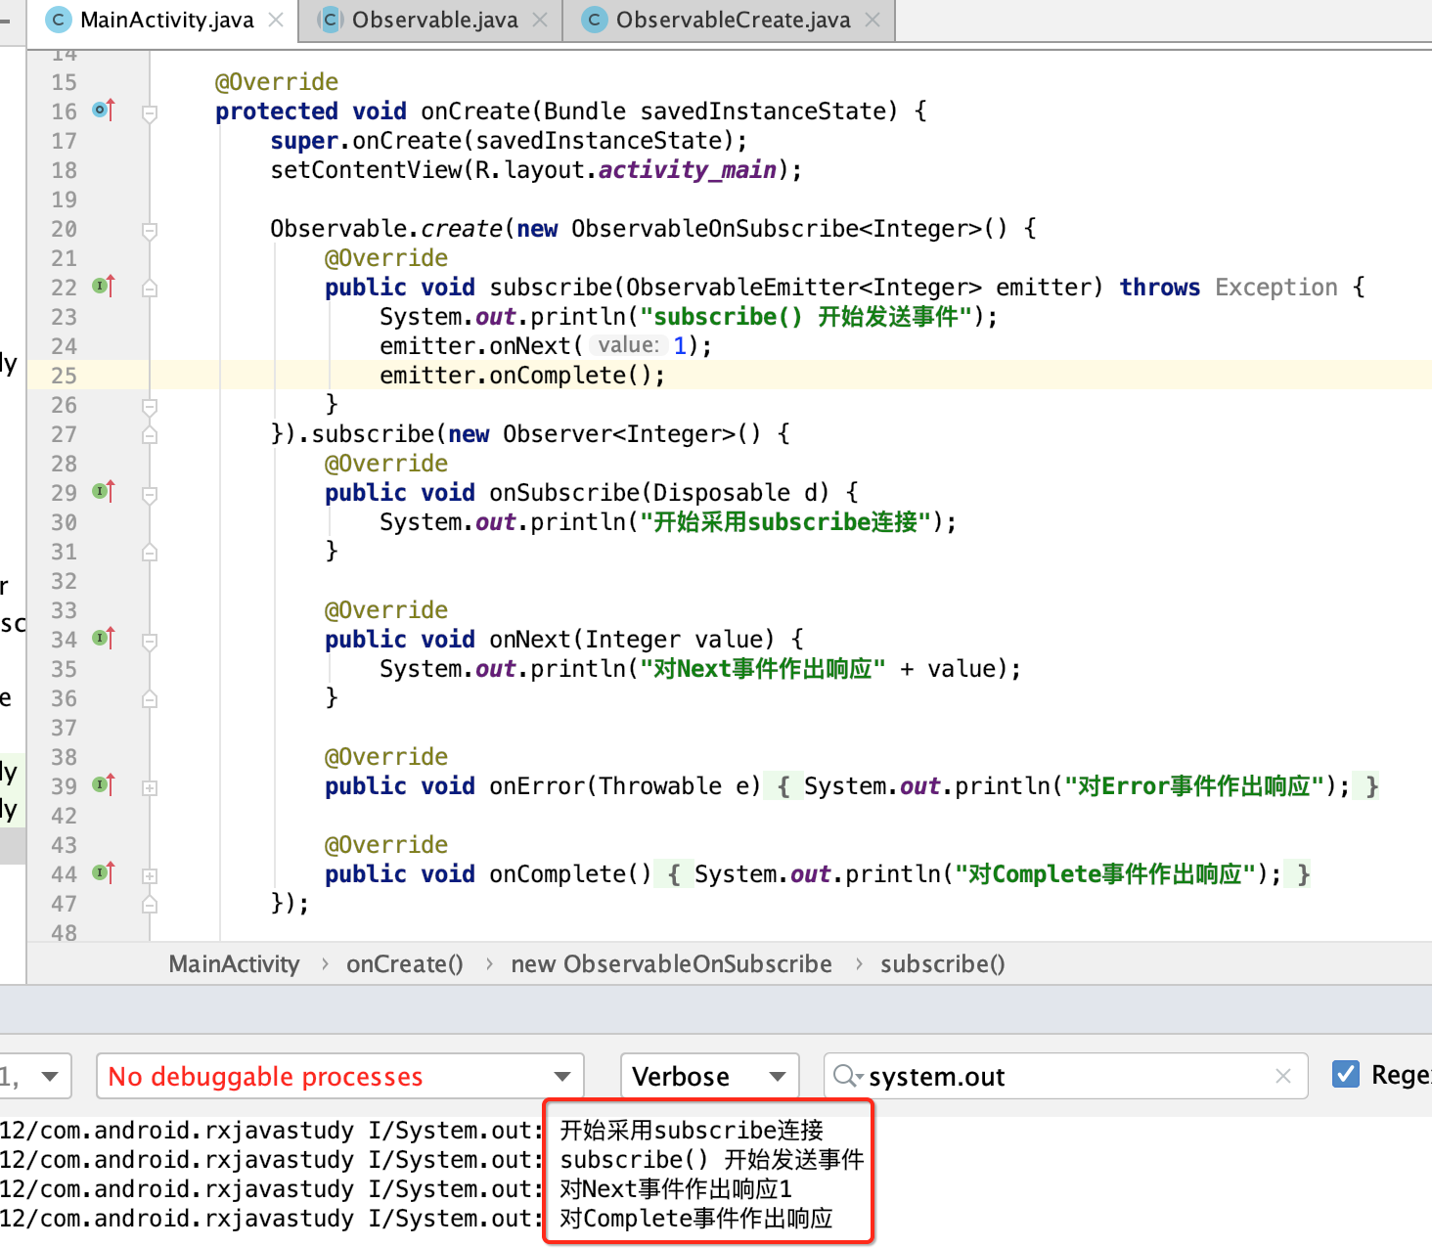Click the fold end marker on line 36
Screen dimensions: 1432x1248
150,699
